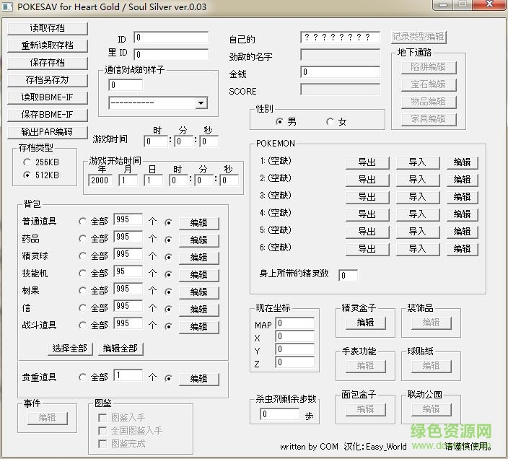508x459 pixels.
Task: Choose 女 as the gender
Action: click(330, 122)
